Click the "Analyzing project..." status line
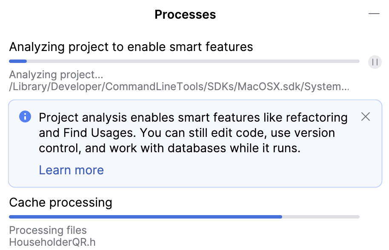 [55, 75]
